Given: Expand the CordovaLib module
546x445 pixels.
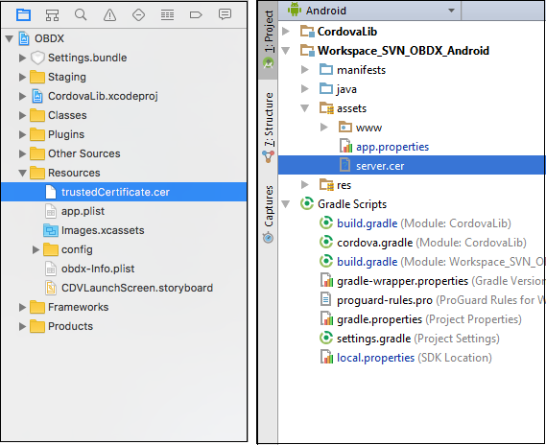Looking at the screenshot, I should click(x=286, y=31).
